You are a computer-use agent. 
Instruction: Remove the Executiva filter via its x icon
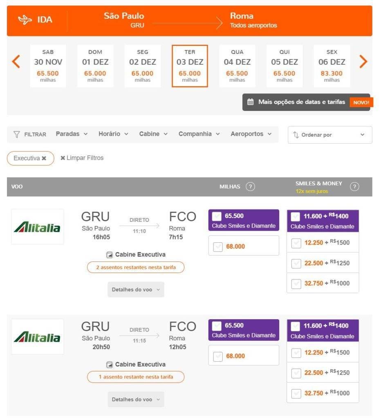coord(44,158)
